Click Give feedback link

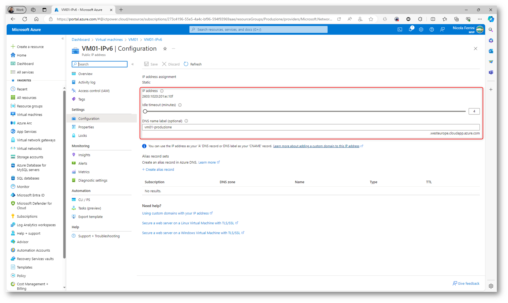pyautogui.click(x=466, y=283)
